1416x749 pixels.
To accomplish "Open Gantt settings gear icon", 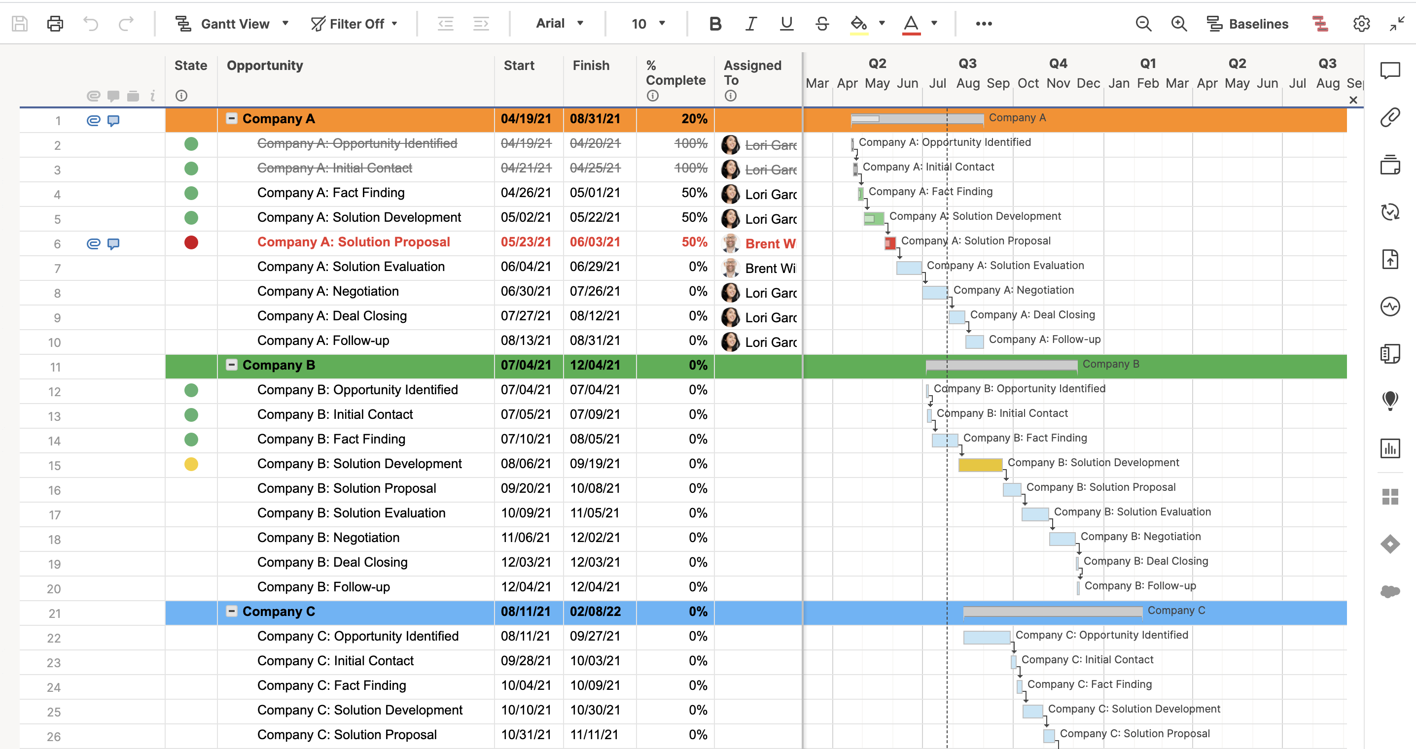I will point(1361,24).
